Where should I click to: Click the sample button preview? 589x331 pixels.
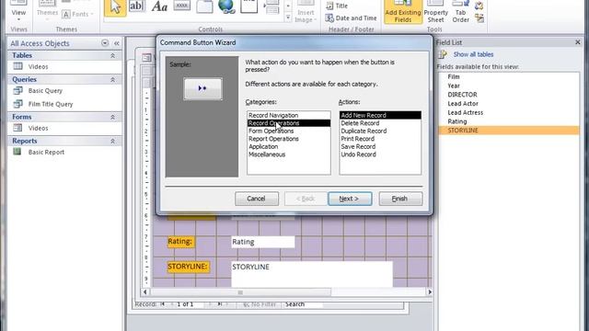tap(202, 89)
